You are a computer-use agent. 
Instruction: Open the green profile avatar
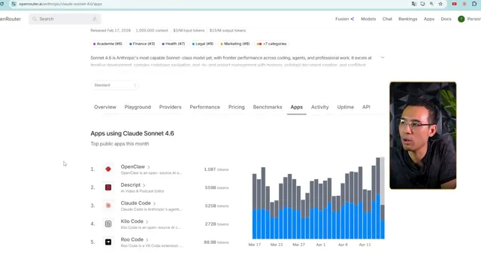tap(461, 19)
